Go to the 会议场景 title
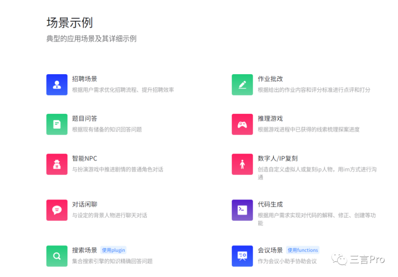The width and height of the screenshot is (398, 277). (270, 250)
